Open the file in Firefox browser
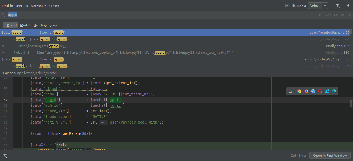The height and width of the screenshot is (161, 353). tap(306, 91)
